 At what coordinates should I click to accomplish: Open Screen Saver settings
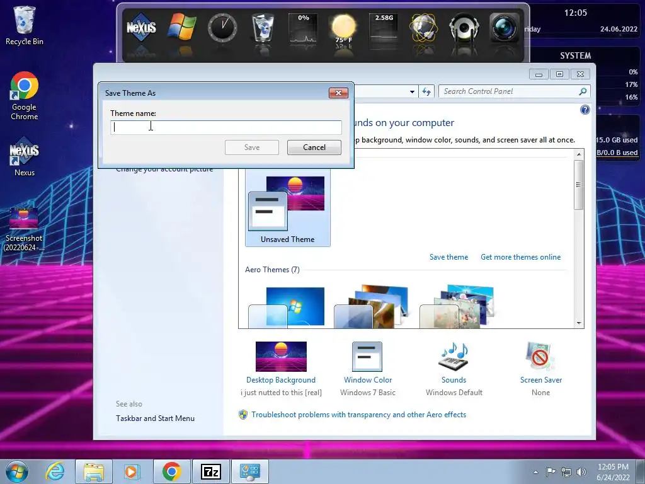pos(540,368)
